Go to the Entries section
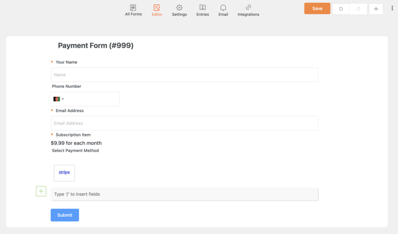This screenshot has height=234, width=398. (x=202, y=10)
